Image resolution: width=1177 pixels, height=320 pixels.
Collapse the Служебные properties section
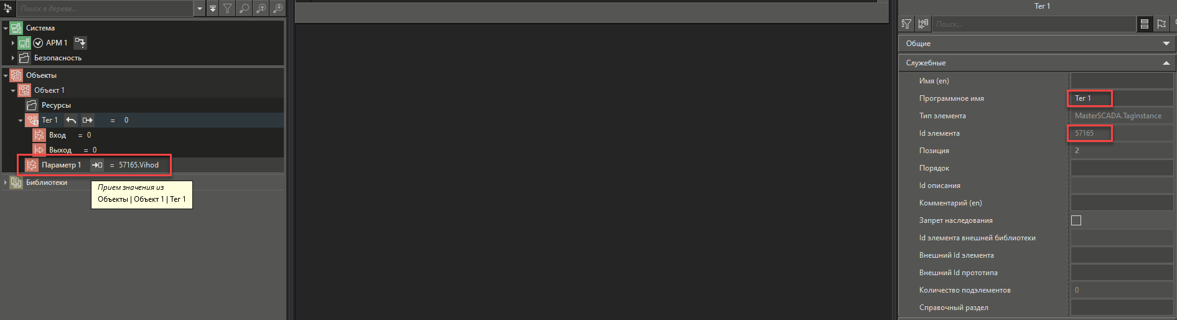(1037, 63)
